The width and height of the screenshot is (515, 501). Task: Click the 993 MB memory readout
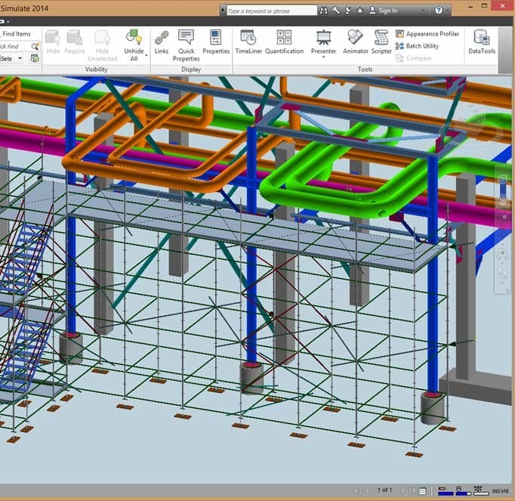(x=500, y=491)
